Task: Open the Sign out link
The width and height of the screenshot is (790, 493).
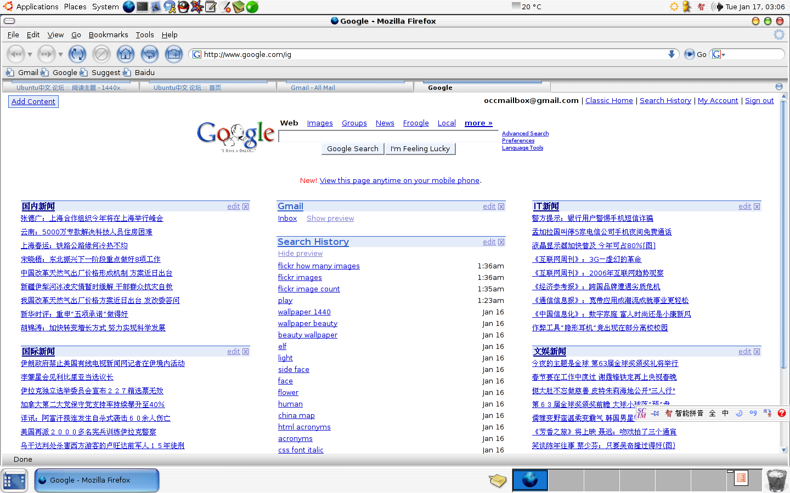Action: click(x=759, y=101)
